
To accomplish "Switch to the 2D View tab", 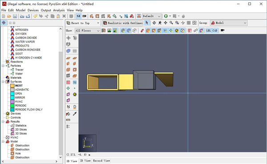I will [85, 160].
